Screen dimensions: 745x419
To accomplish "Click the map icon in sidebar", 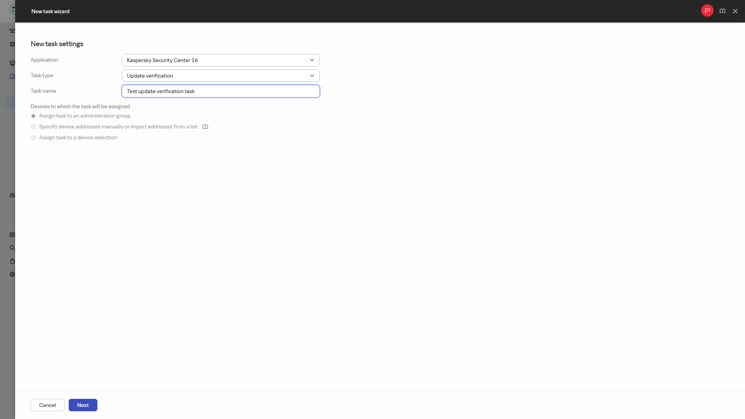I will (x=12, y=44).
